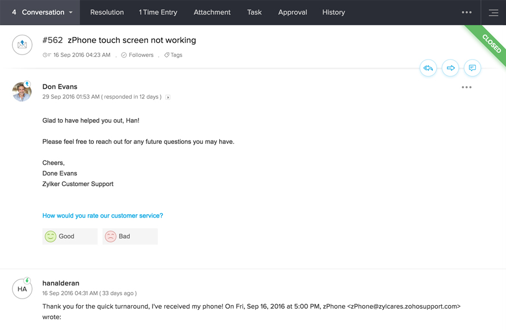Click the Comment bubble icon

472,68
